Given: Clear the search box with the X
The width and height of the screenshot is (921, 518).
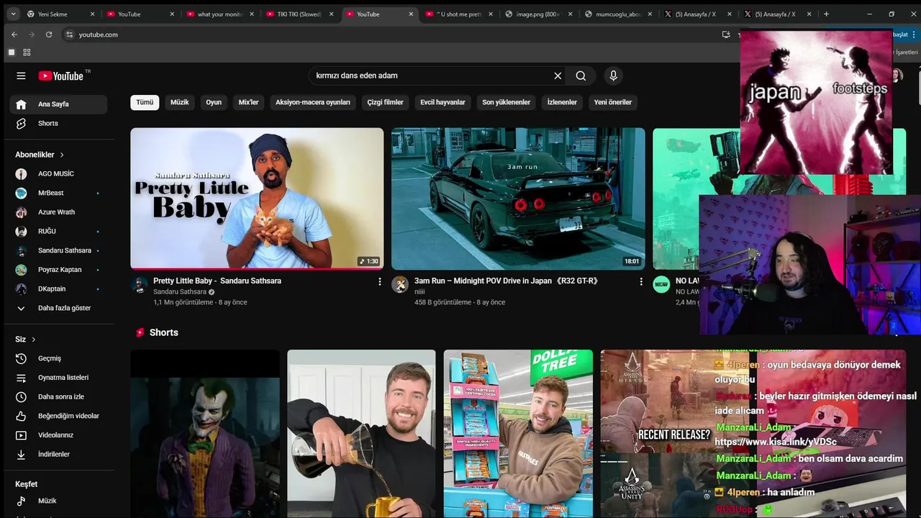Looking at the screenshot, I should pyautogui.click(x=558, y=76).
